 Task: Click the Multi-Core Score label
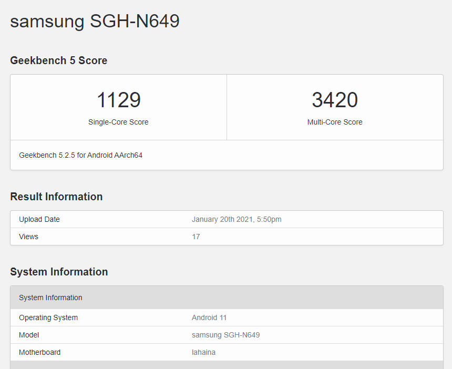335,122
